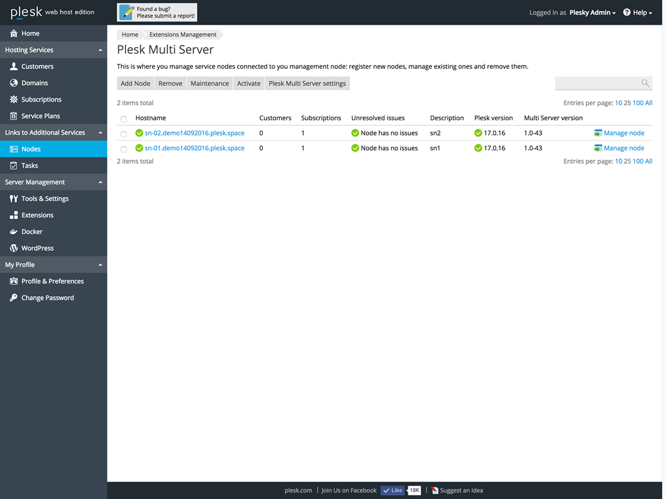Click the Manage node icon for sn-01
Image resolution: width=666 pixels, height=499 pixels.
pyautogui.click(x=598, y=148)
